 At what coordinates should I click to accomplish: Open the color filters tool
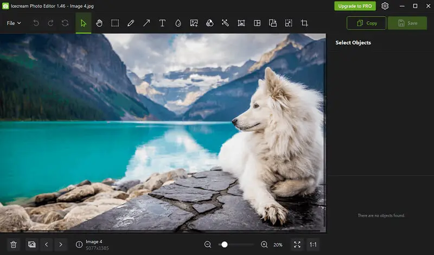click(209, 23)
